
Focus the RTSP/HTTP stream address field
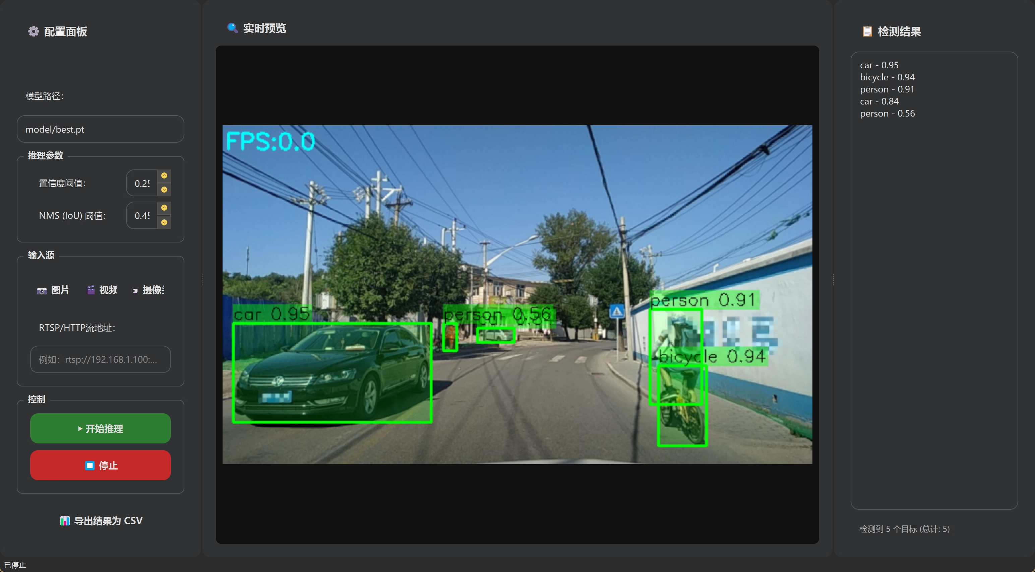tap(101, 359)
